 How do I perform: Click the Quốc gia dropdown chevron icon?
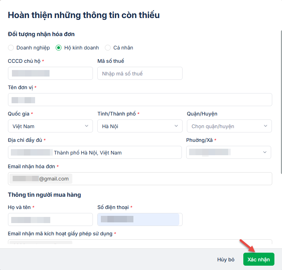click(86, 126)
